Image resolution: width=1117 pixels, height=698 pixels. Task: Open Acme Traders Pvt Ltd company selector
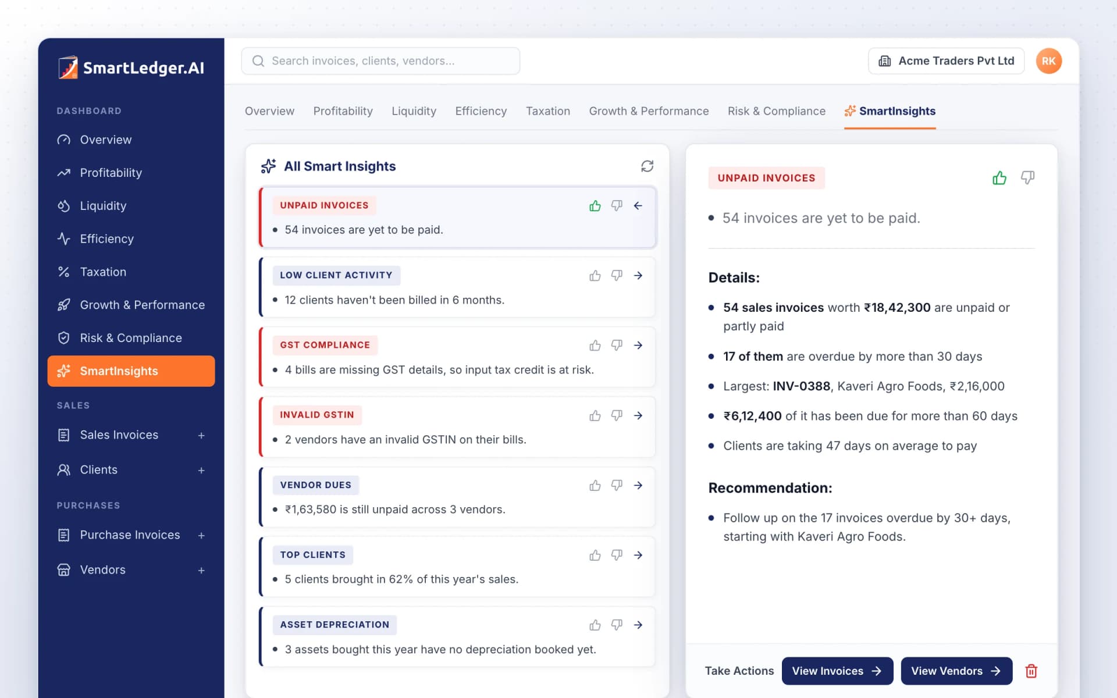point(946,61)
